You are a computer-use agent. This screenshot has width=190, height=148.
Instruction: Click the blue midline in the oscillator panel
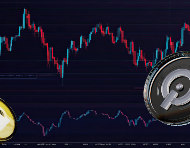(x=85, y=118)
